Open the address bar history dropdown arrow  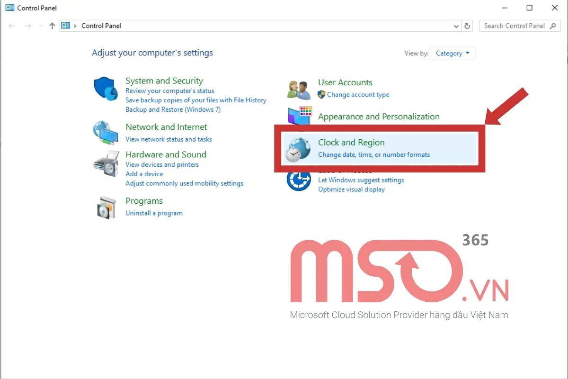pos(456,26)
